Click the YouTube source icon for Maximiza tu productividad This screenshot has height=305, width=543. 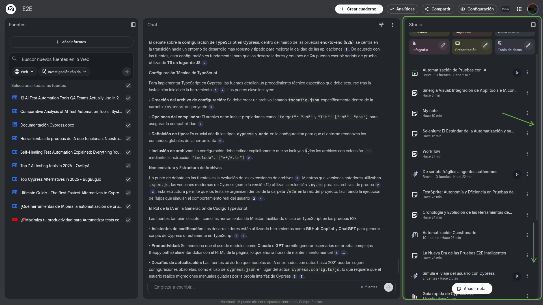[15, 220]
